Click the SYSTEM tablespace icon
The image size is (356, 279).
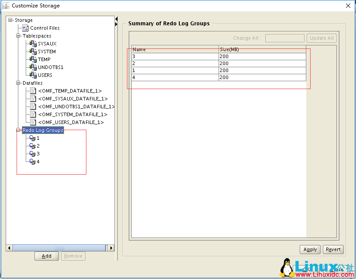tap(32, 51)
